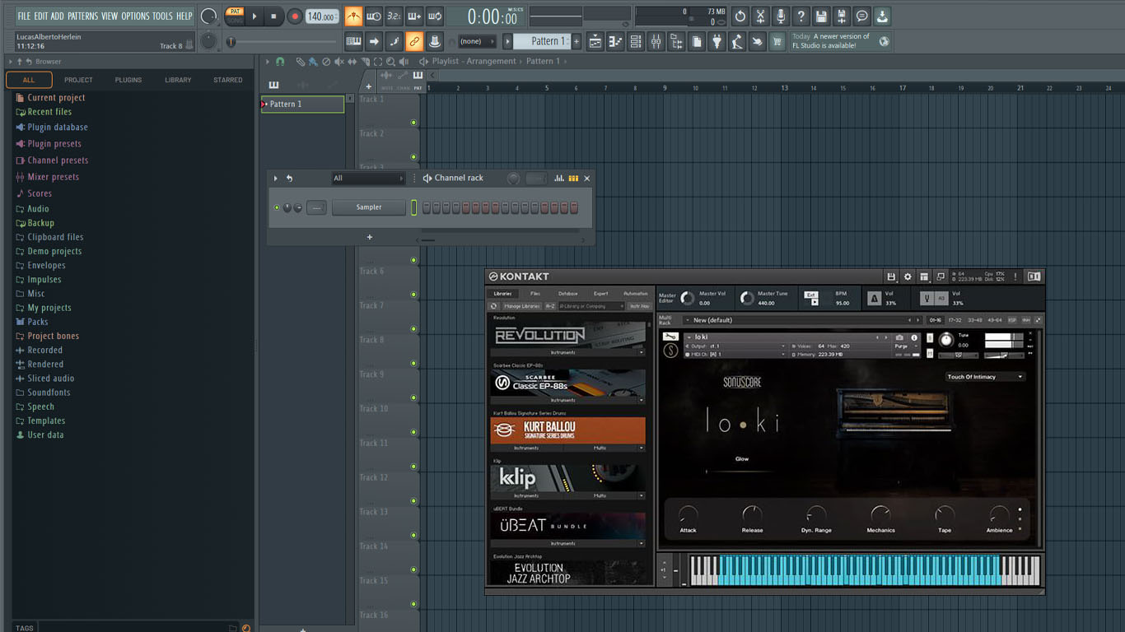Select the Playlist paint brush tool
Image resolution: width=1125 pixels, height=632 pixels.
pyautogui.click(x=313, y=62)
